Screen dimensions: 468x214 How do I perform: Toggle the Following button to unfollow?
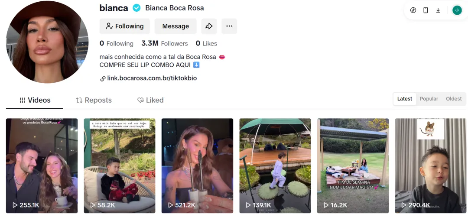125,26
